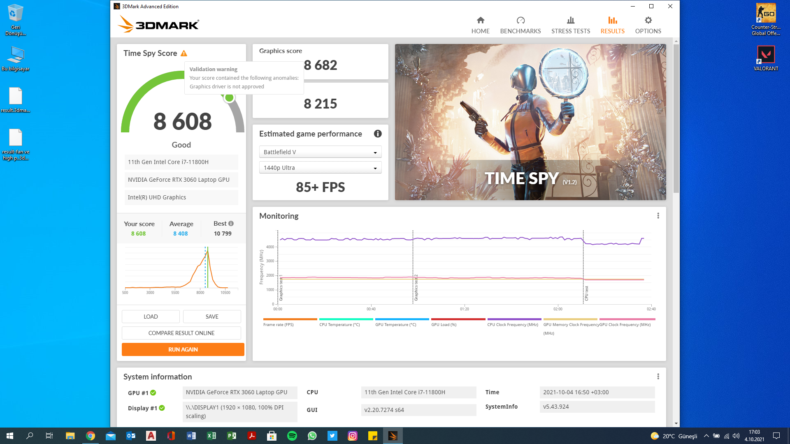Open the Benchmarks tab

[x=520, y=25]
